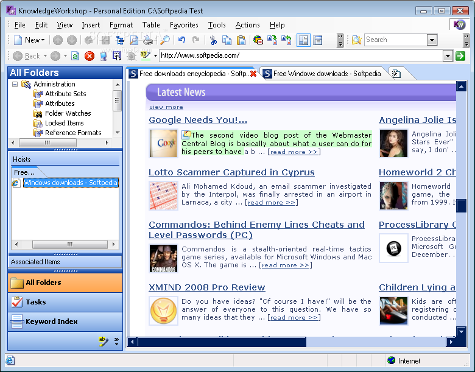Click the grayed Redo arrow icon

tap(196, 40)
